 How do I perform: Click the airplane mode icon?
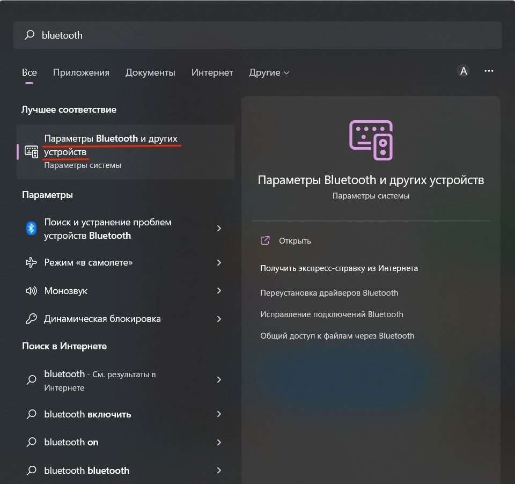coord(31,262)
